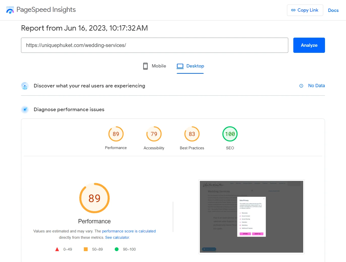The height and width of the screenshot is (262, 346).
Task: Click the Analyze button
Action: tap(309, 45)
